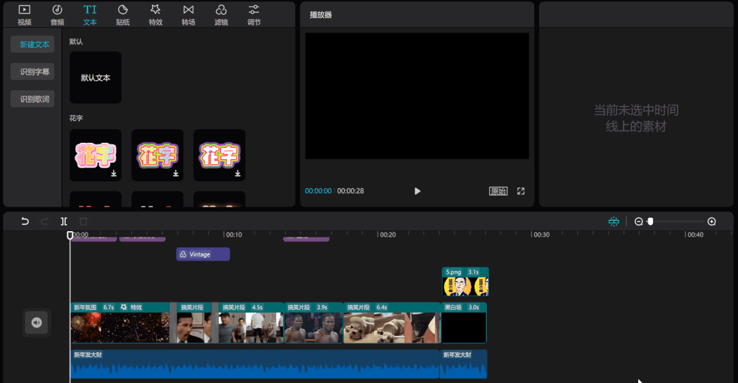Delete the selected timeline item
This screenshot has width=738, height=383.
83,221
